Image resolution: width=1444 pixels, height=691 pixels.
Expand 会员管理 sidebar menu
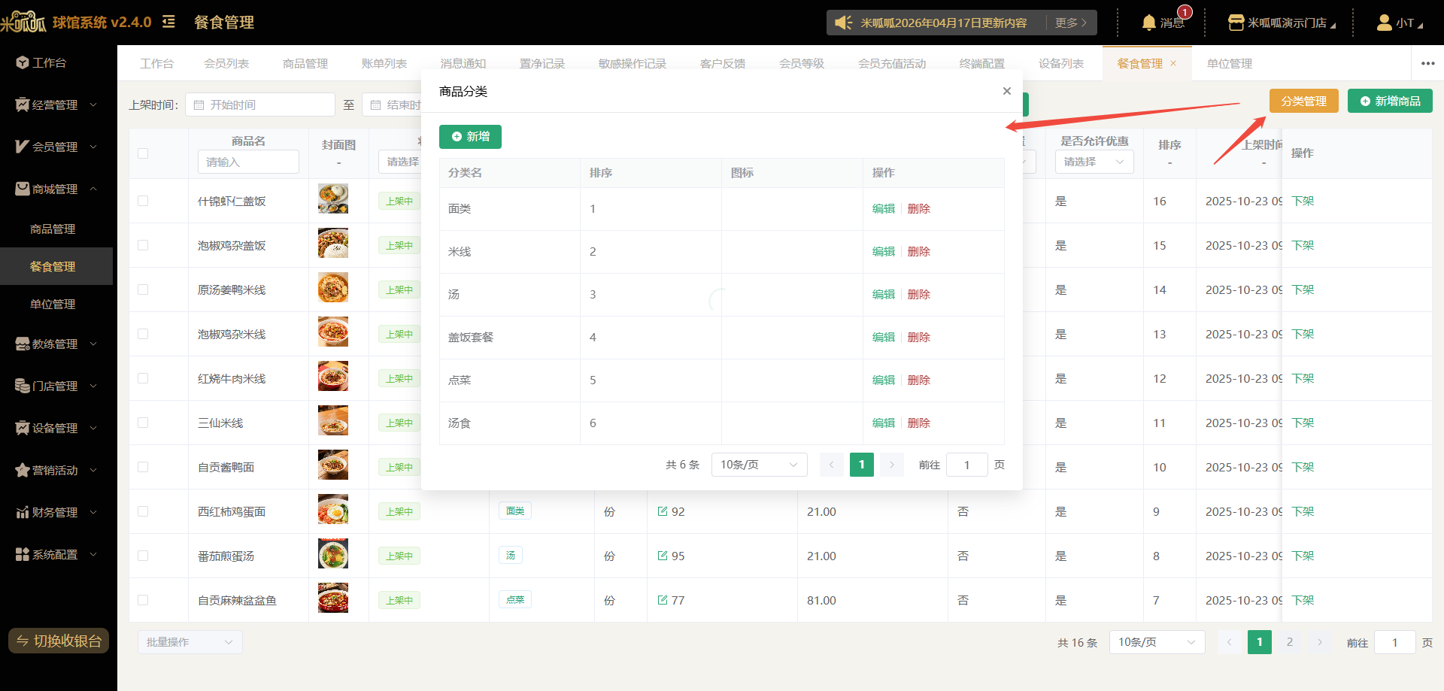pyautogui.click(x=56, y=147)
